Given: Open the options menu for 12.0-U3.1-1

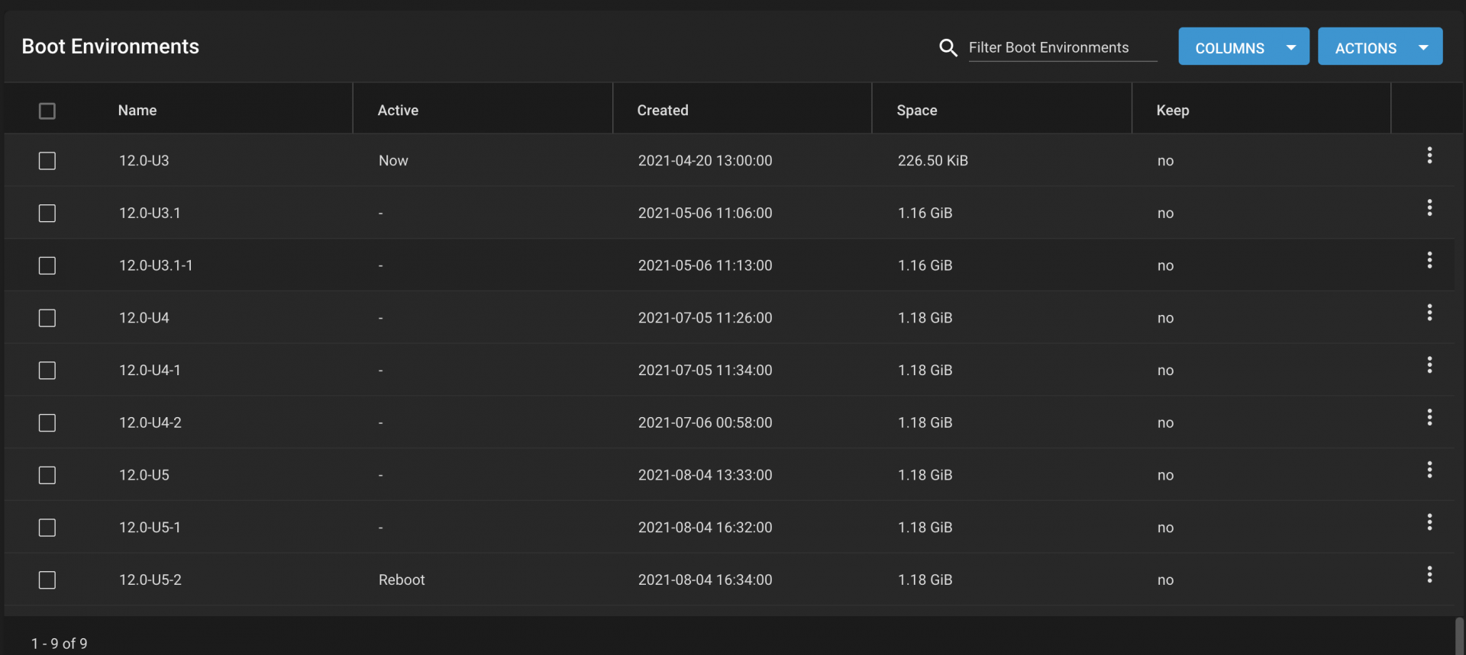Looking at the screenshot, I should (x=1429, y=260).
